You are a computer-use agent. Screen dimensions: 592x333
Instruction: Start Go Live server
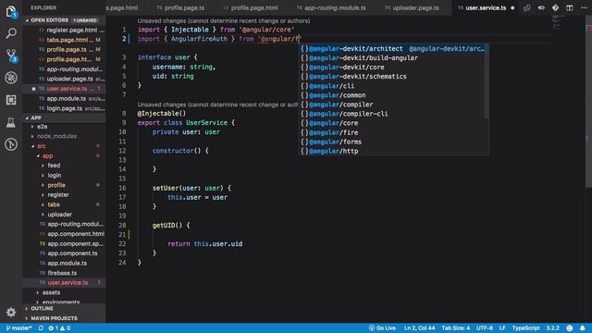click(382, 328)
